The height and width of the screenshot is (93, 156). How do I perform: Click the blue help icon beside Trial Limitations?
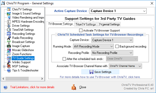pyautogui.click(x=5, y=87)
